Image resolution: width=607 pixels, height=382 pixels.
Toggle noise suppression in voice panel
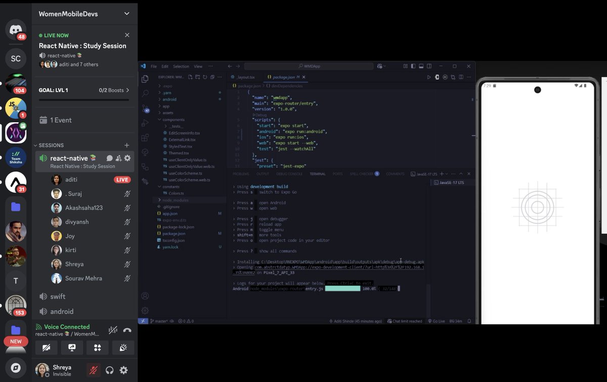coord(113,330)
